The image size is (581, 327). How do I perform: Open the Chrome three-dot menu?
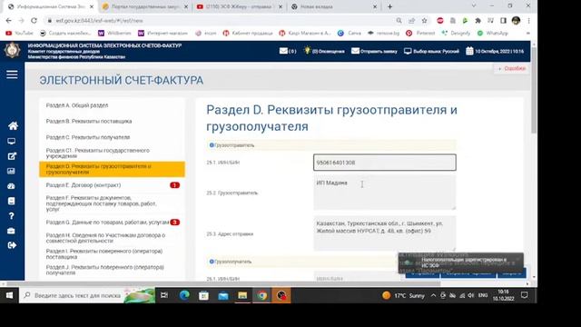[528, 21]
